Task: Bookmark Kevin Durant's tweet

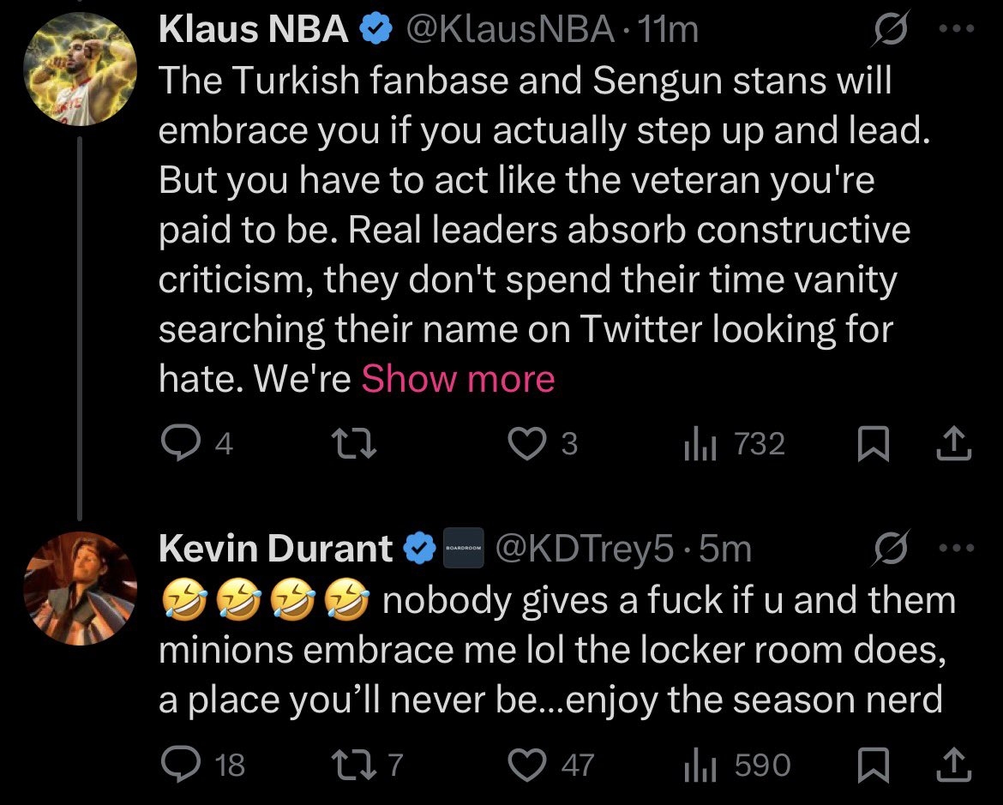Action: tap(869, 765)
